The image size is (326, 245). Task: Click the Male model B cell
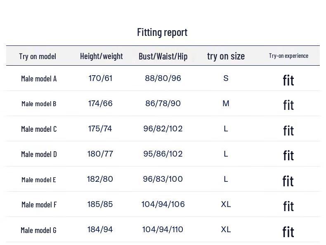click(x=39, y=104)
